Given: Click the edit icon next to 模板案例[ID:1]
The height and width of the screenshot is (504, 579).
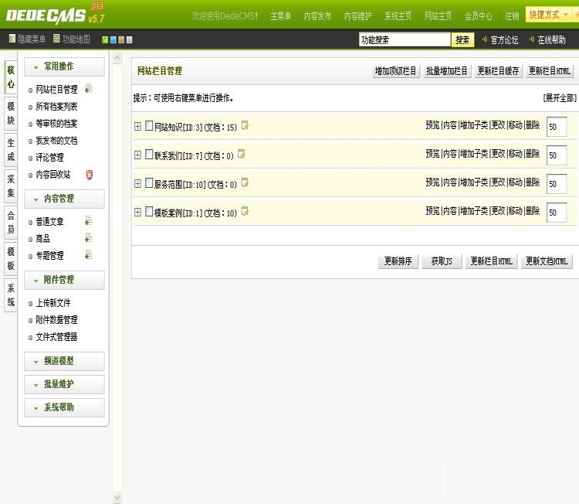Looking at the screenshot, I should [245, 211].
